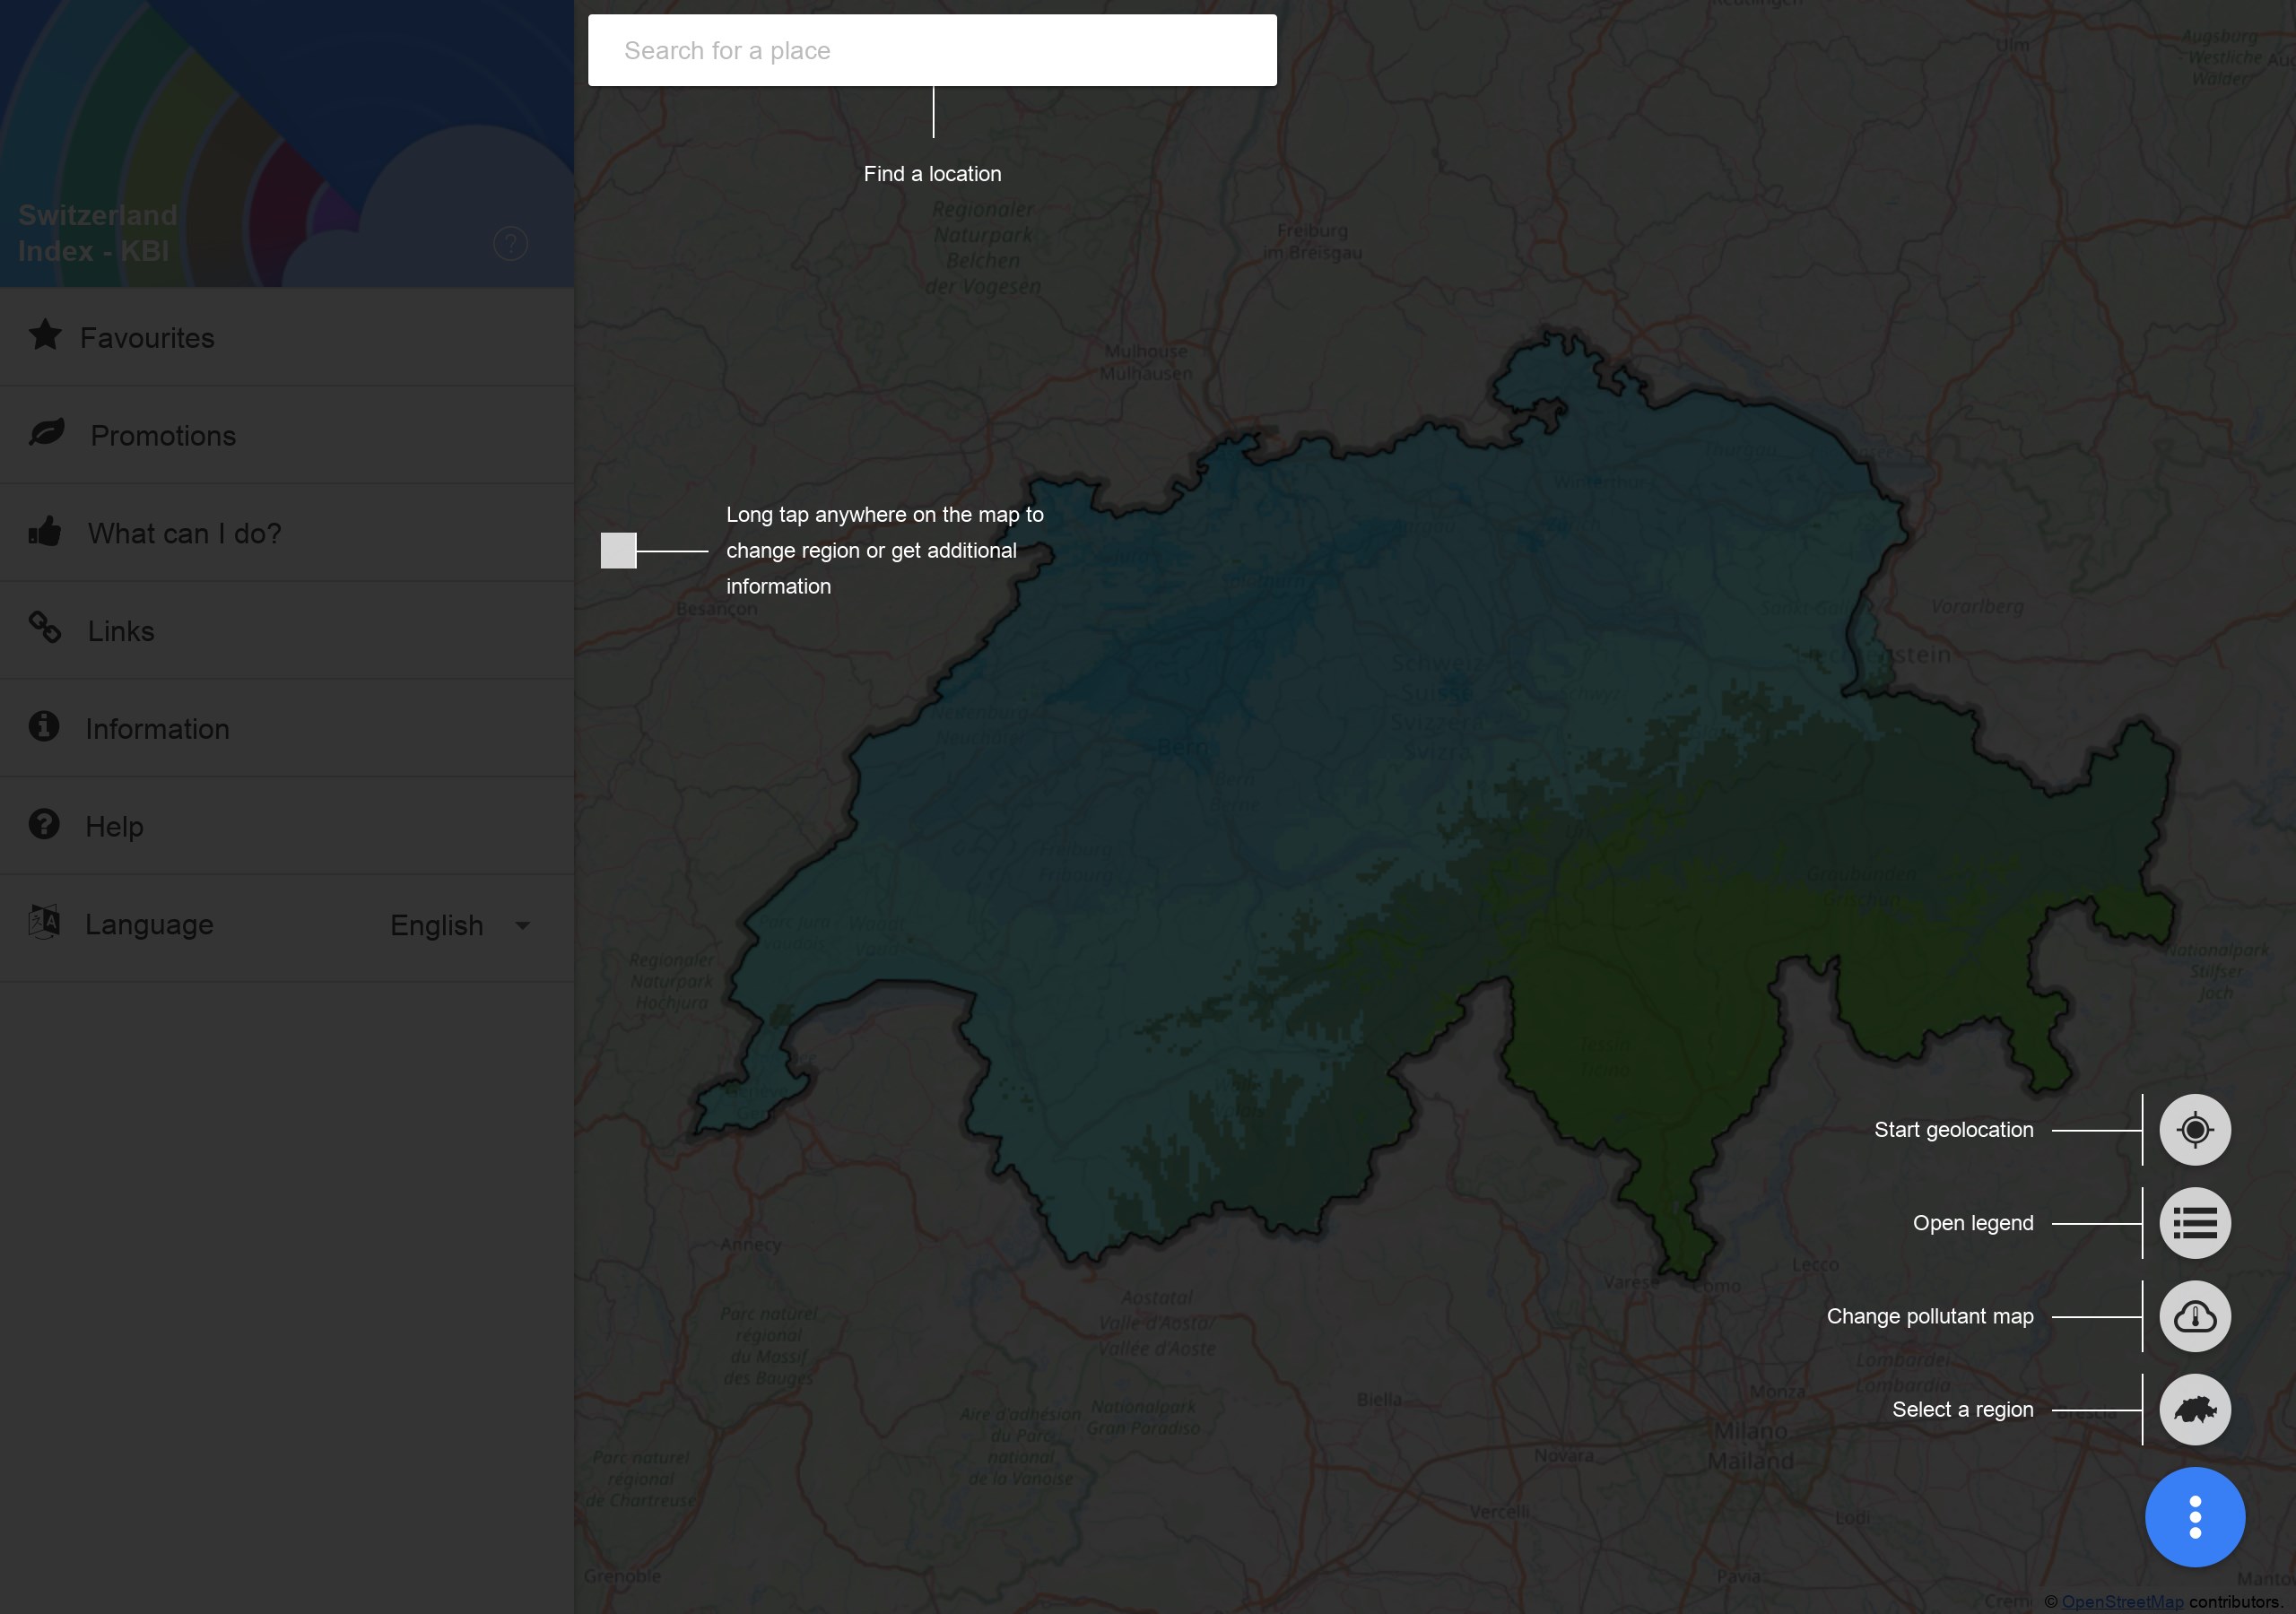Screen dimensions: 2296x1614
Task: Click the Links chain icon
Action: 45,628
